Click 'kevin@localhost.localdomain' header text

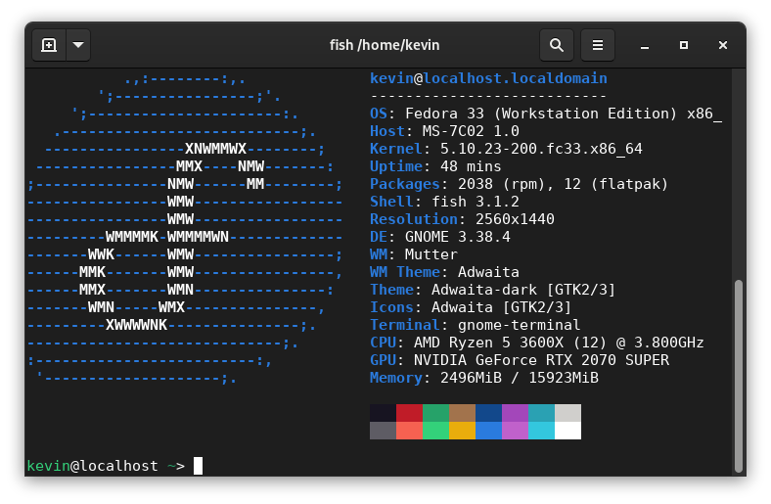point(488,78)
